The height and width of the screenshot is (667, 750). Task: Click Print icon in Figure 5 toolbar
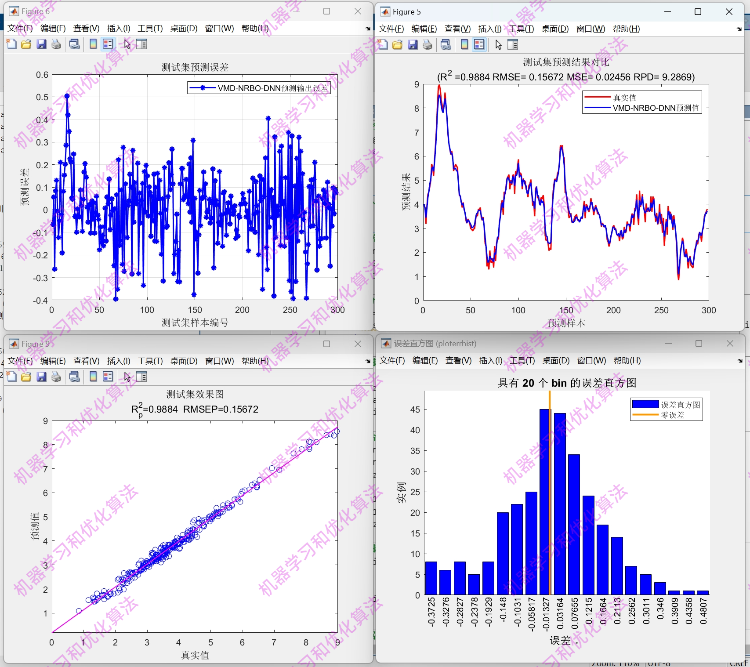[x=428, y=44]
